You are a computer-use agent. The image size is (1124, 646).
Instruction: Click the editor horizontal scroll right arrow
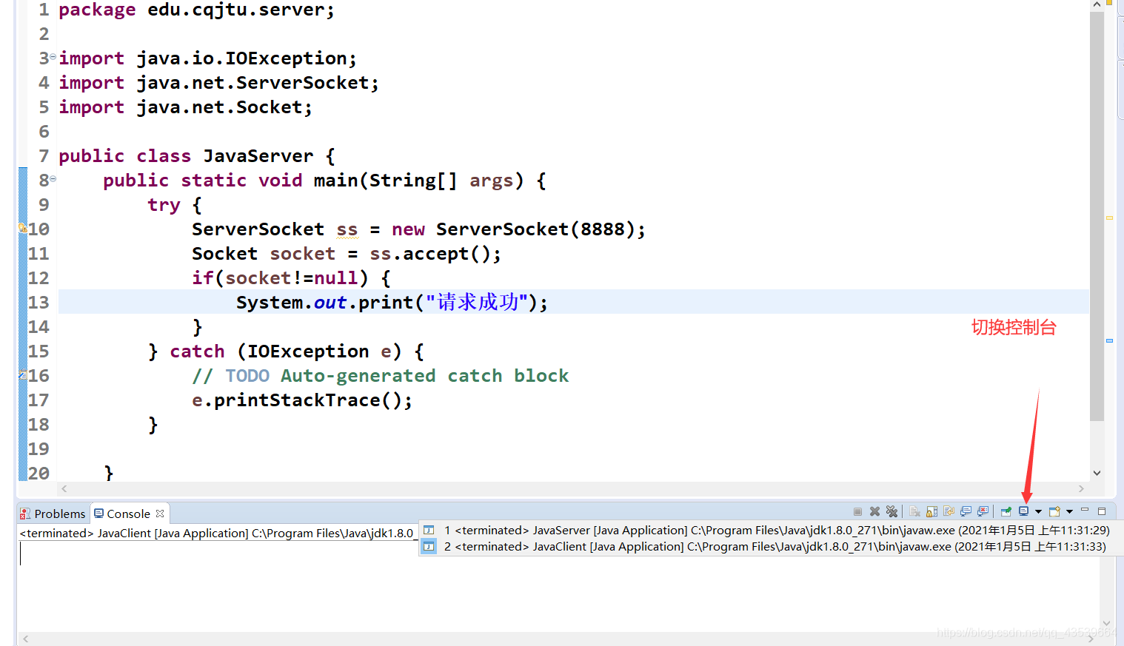[x=1081, y=488]
